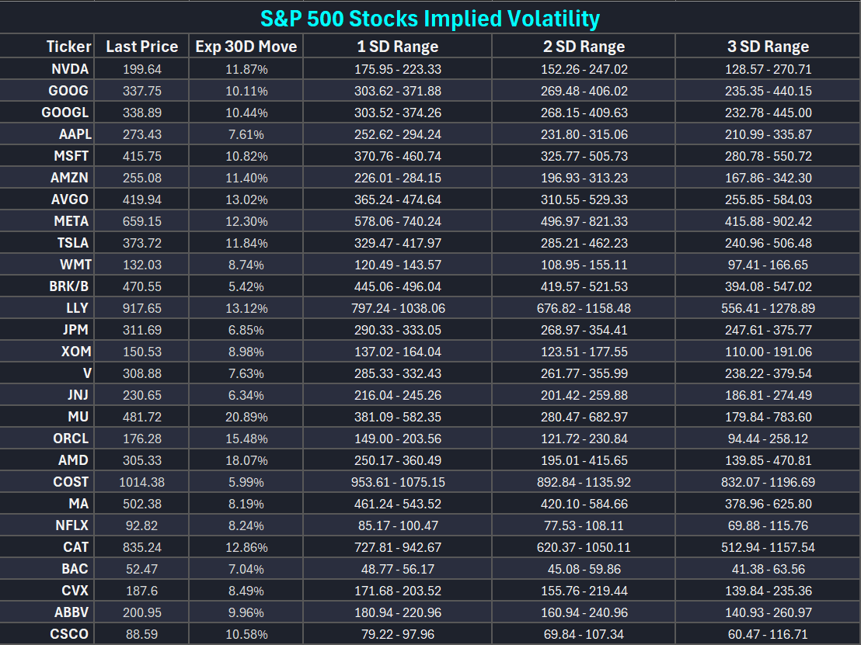Click LLY 1 SD range 797.24 - 1038.06
This screenshot has height=645, width=861.
pyautogui.click(x=397, y=308)
